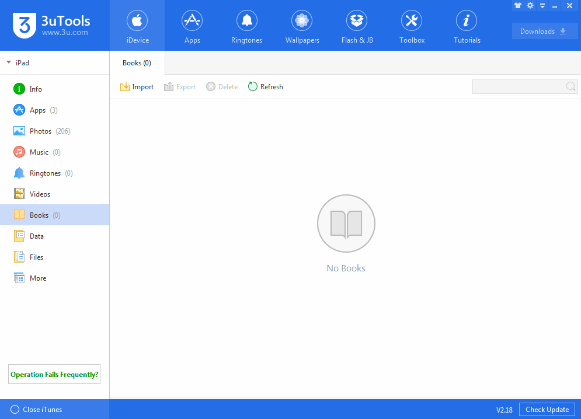581x419 pixels.
Task: Select Apps (3) in the sidebar
Action: click(54, 110)
